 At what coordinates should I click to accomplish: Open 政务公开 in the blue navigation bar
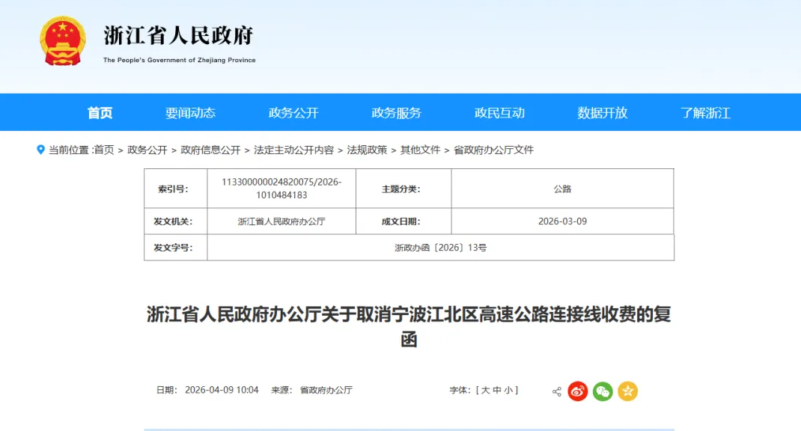coord(293,113)
